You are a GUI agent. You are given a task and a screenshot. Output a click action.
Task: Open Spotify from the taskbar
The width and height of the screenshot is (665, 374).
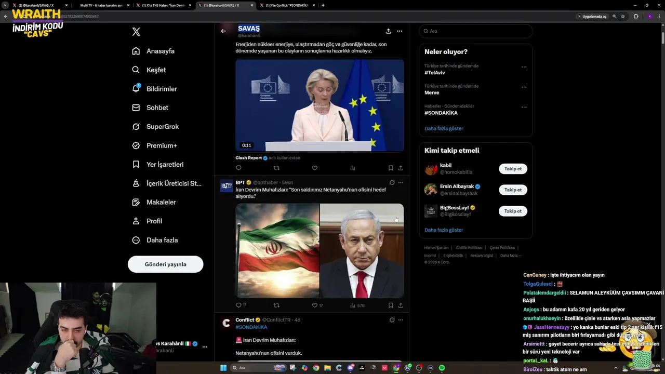tap(442, 368)
